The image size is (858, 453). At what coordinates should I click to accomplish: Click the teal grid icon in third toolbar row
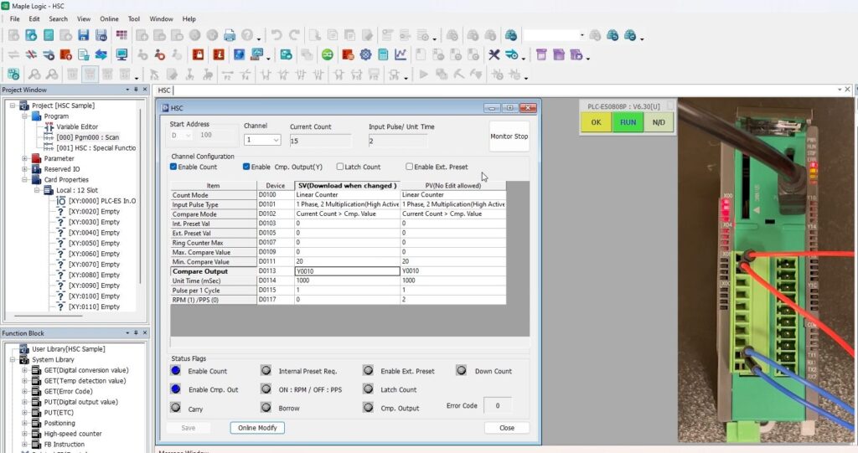pos(13,74)
